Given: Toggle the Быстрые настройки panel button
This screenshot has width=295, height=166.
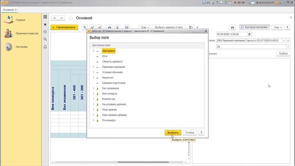Looking at the screenshot, I should 254,27.
